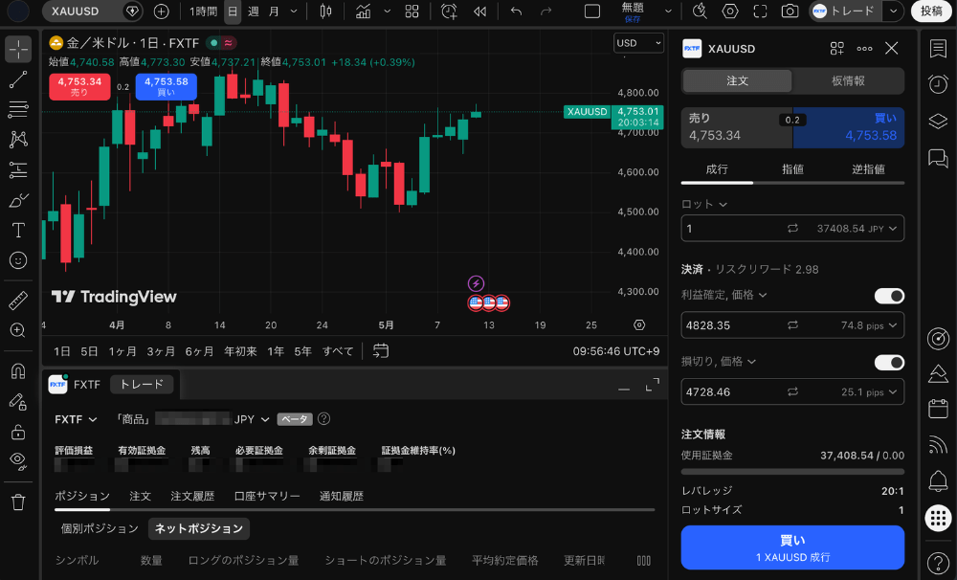Set chart range to 3ヶ月
Viewport: 957px width, 580px height.
point(160,351)
